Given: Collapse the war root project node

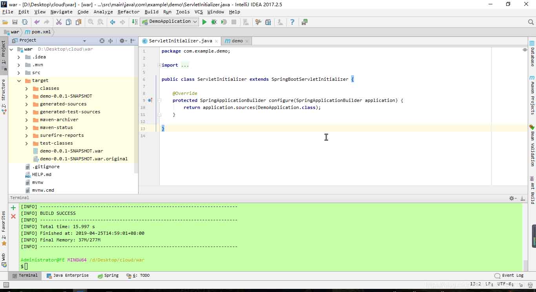Looking at the screenshot, I should tap(11, 49).
